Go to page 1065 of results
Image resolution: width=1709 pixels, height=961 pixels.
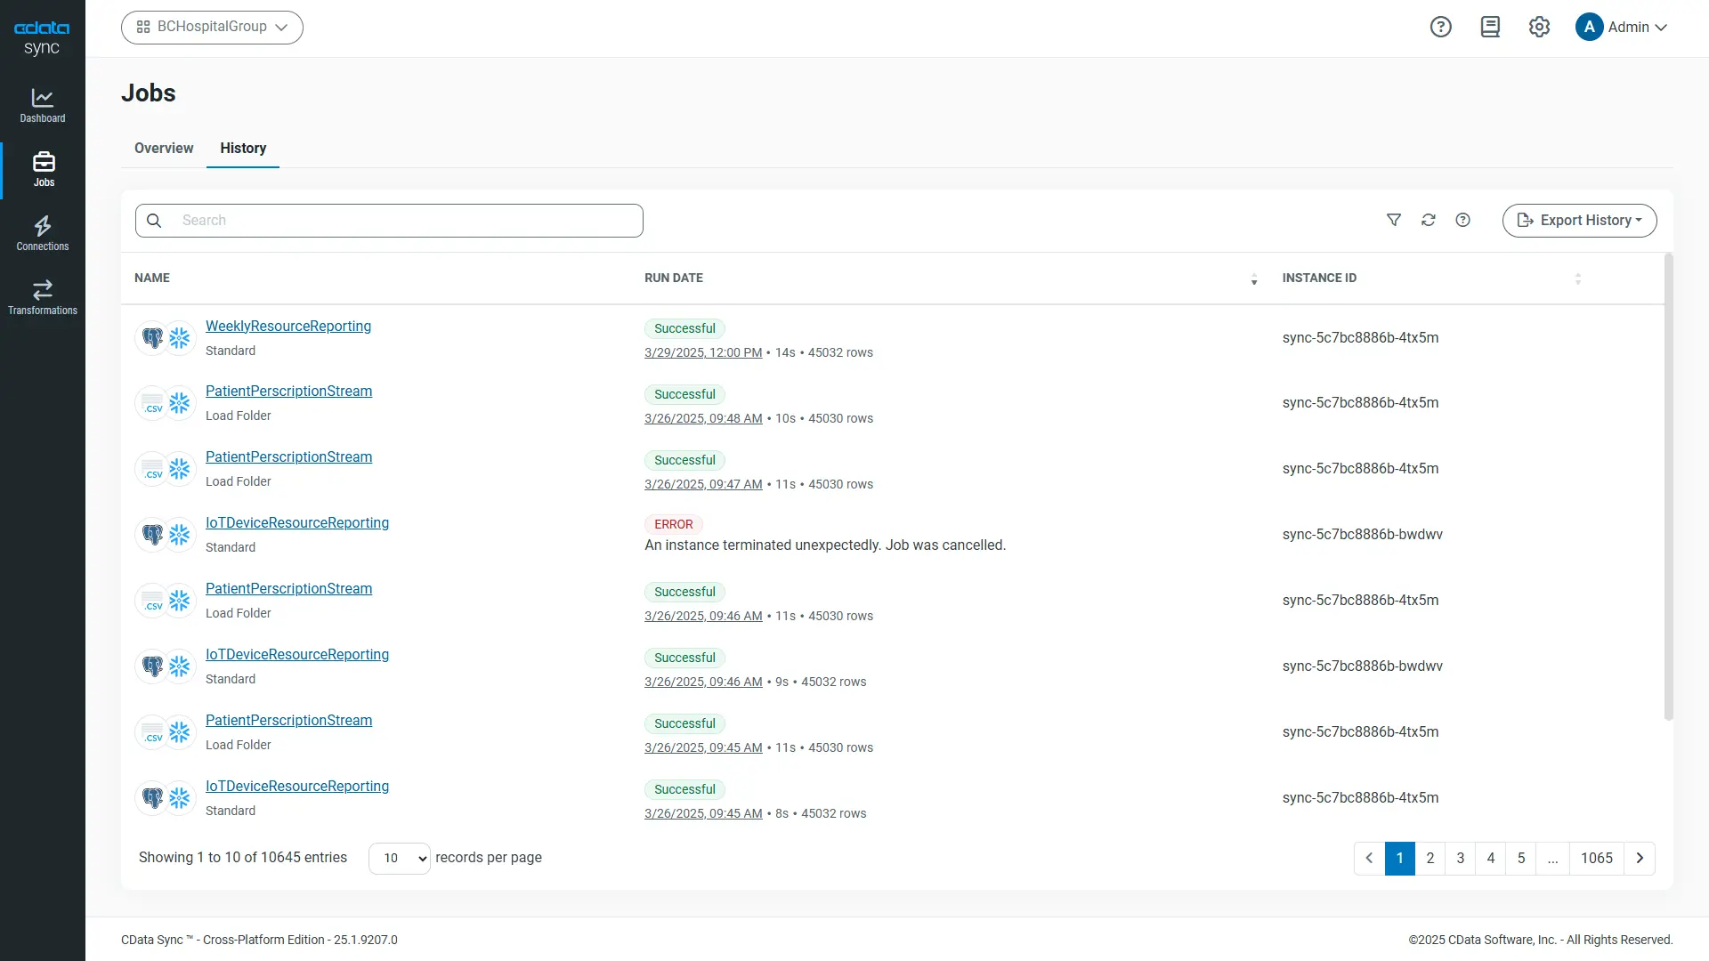1596,858
